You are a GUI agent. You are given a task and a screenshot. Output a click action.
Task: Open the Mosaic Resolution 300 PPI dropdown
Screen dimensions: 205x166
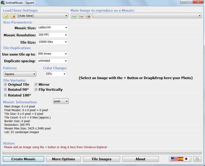coord(53,35)
